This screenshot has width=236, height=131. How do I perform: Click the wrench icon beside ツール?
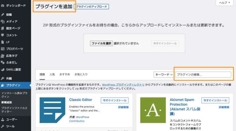[x=2, y=126]
